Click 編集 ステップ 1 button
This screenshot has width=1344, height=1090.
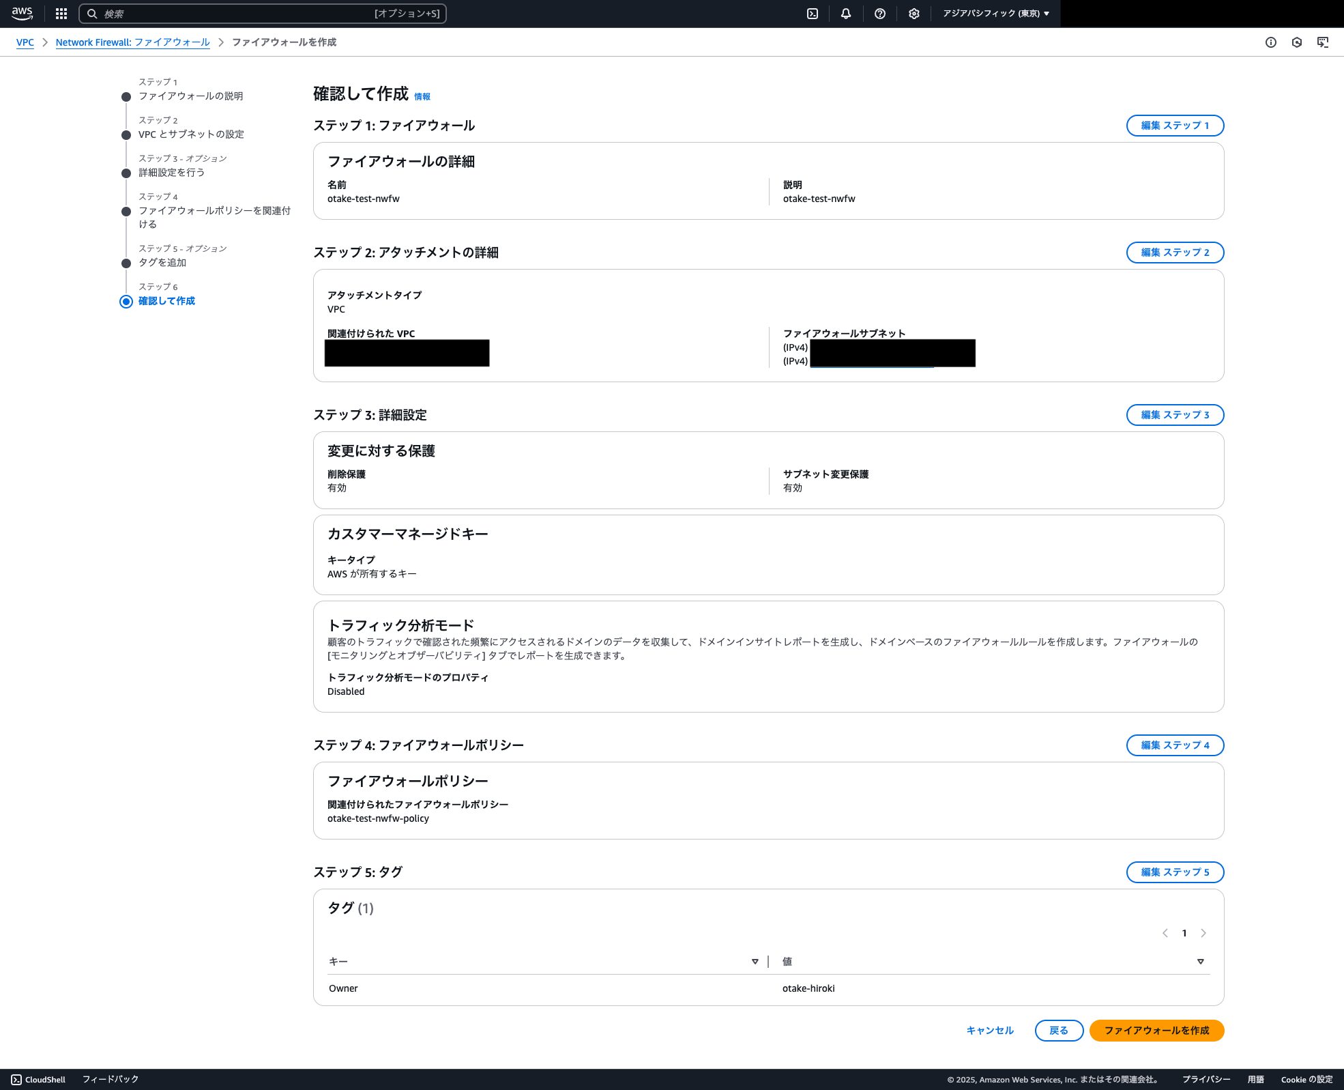1175,126
